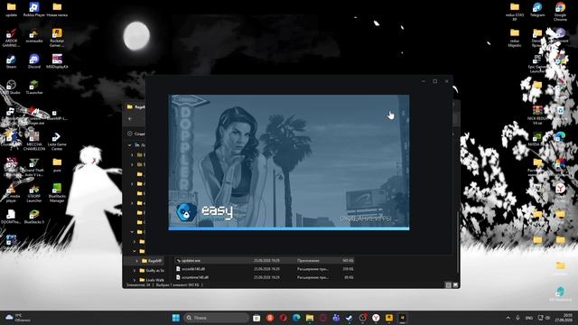Screen dimensions: 578x325
Task: Open TLauncher desktop shortcut
Action: 34,88
